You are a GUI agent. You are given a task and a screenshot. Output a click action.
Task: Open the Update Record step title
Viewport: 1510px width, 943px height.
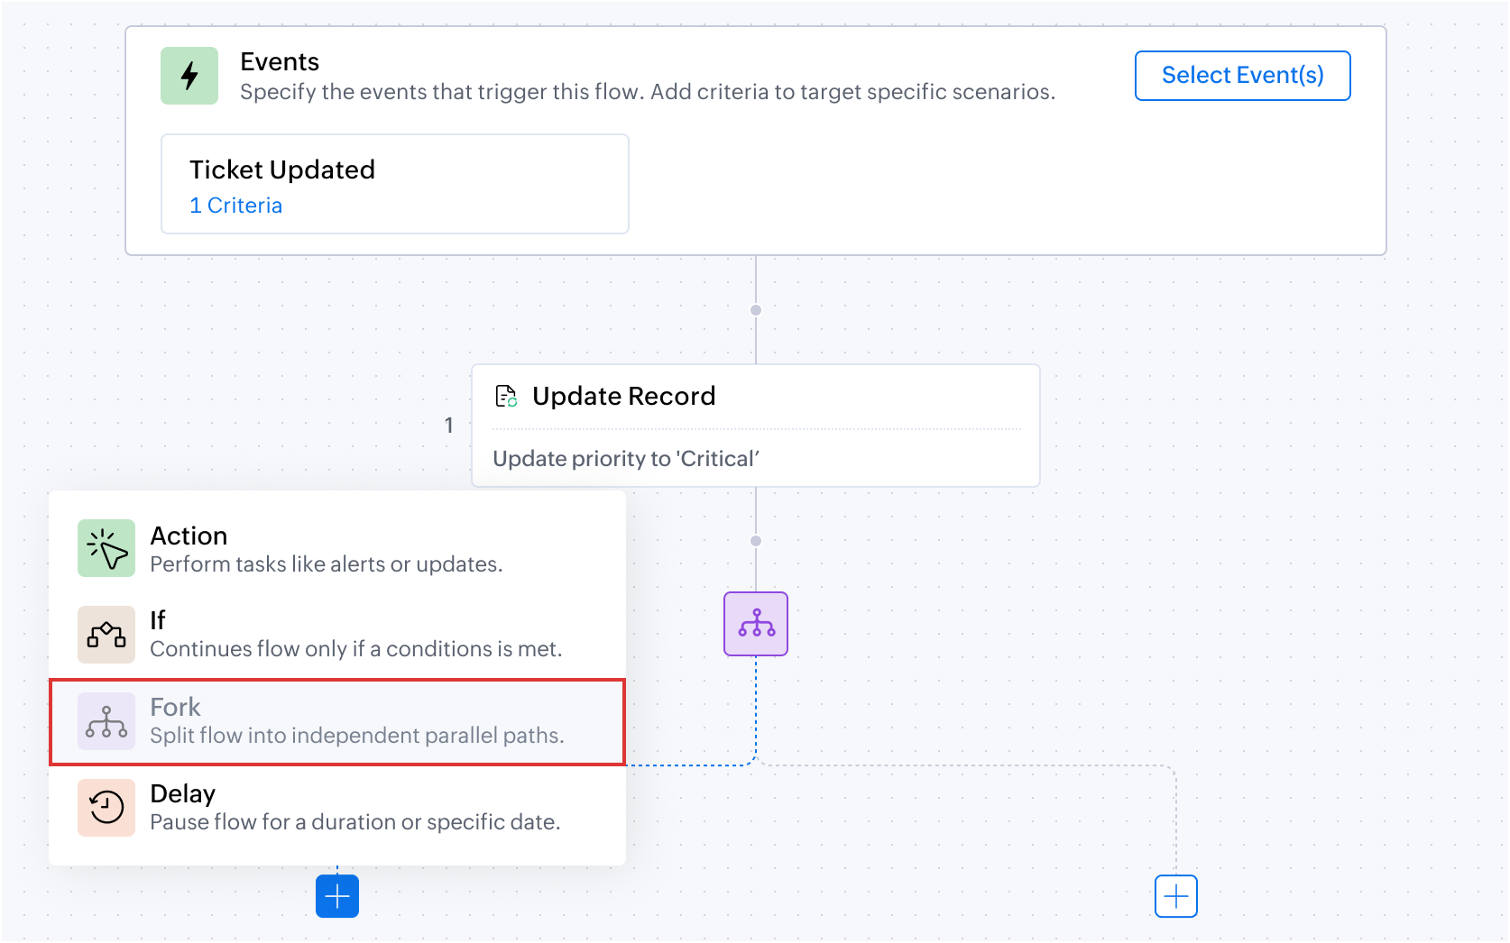[623, 396]
